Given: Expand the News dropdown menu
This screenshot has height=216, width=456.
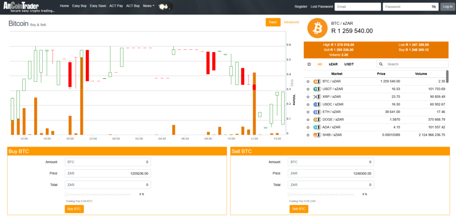Looking at the screenshot, I should pos(149,6).
